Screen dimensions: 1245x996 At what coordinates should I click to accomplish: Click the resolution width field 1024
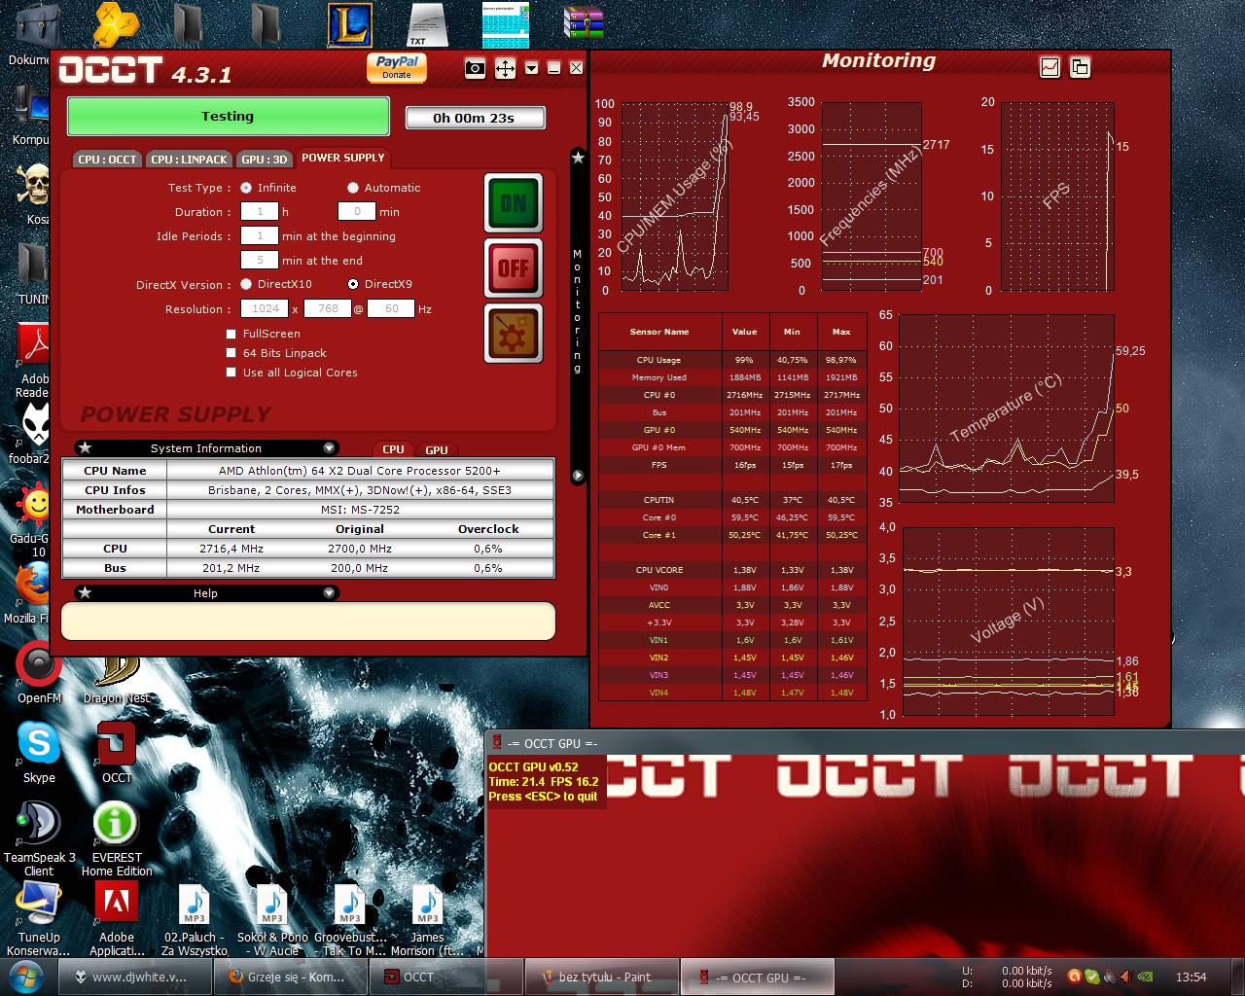coord(266,308)
